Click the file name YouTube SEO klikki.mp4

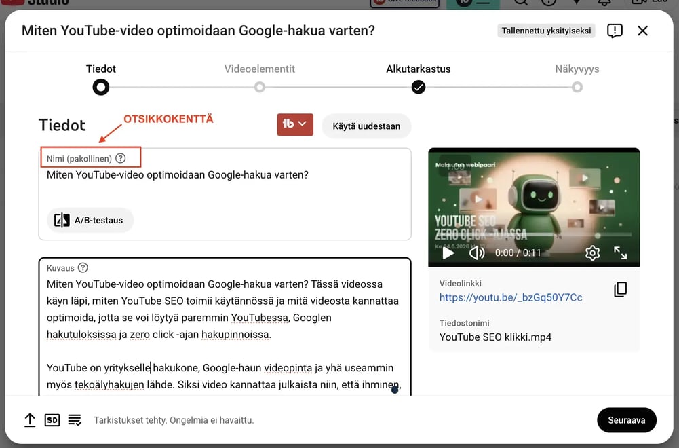[x=495, y=337]
